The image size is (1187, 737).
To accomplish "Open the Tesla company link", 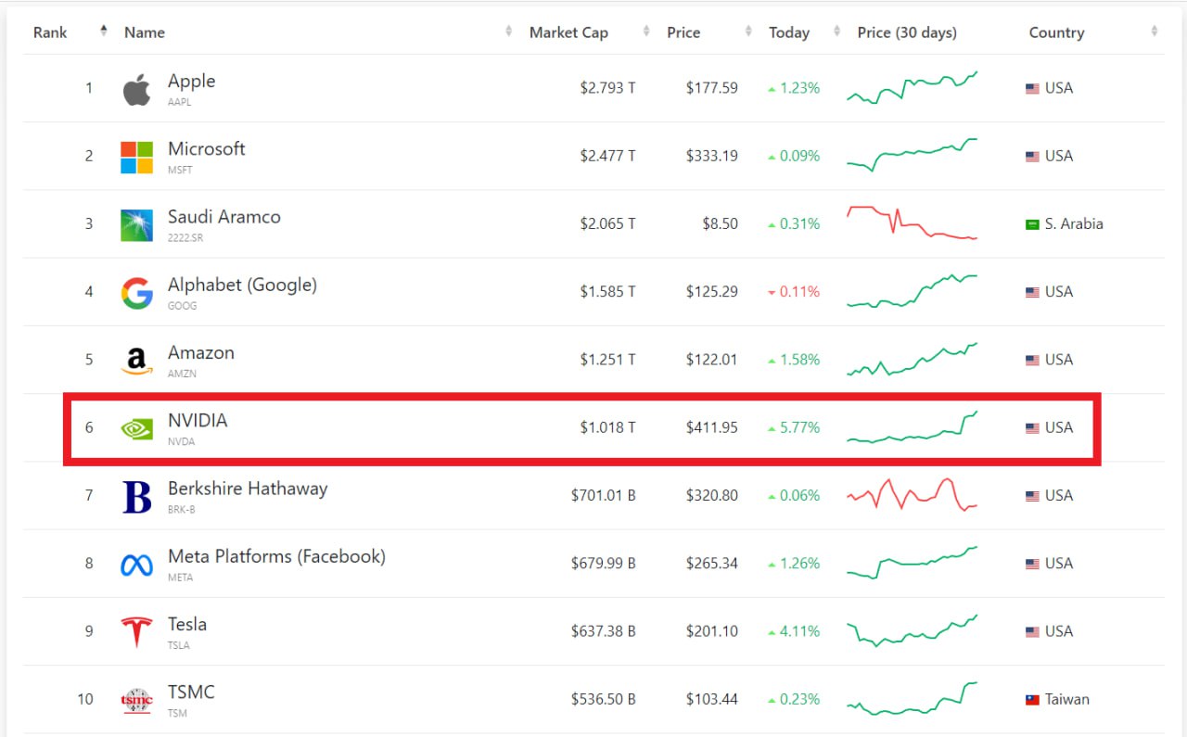I will (x=187, y=624).
